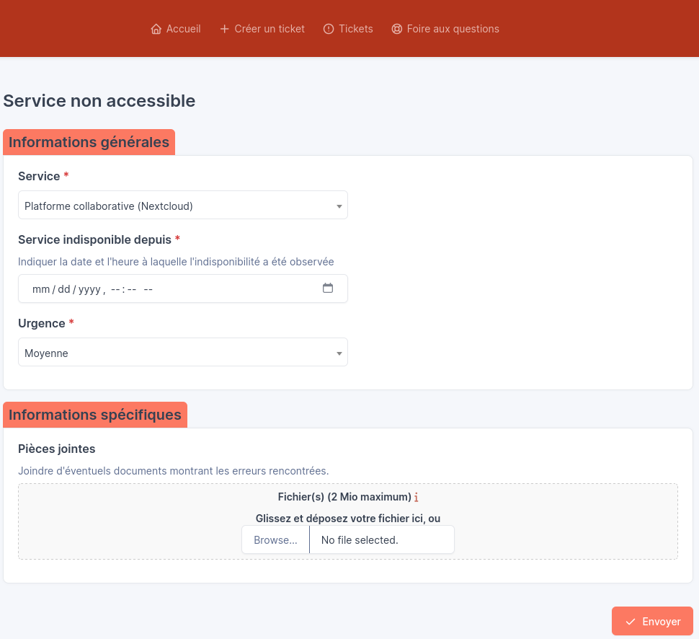
Task: Submit the form with Envoyer
Action: pyautogui.click(x=652, y=622)
